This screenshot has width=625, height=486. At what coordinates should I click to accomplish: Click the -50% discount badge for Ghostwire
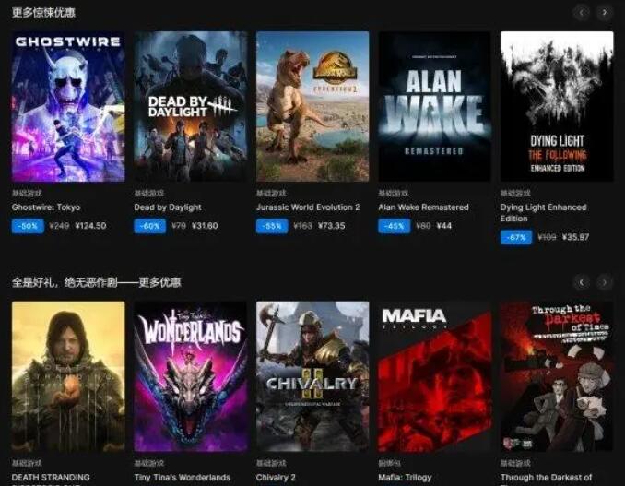pos(28,226)
